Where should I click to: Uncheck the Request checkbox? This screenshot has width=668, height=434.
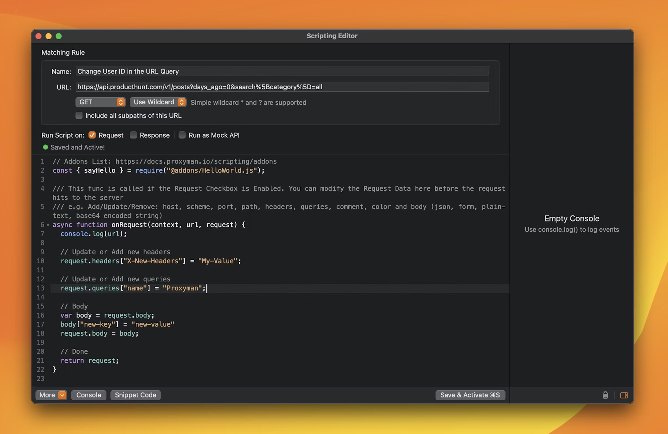pyautogui.click(x=92, y=135)
